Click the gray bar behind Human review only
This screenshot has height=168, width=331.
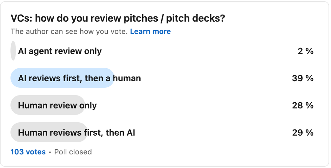click(x=48, y=105)
